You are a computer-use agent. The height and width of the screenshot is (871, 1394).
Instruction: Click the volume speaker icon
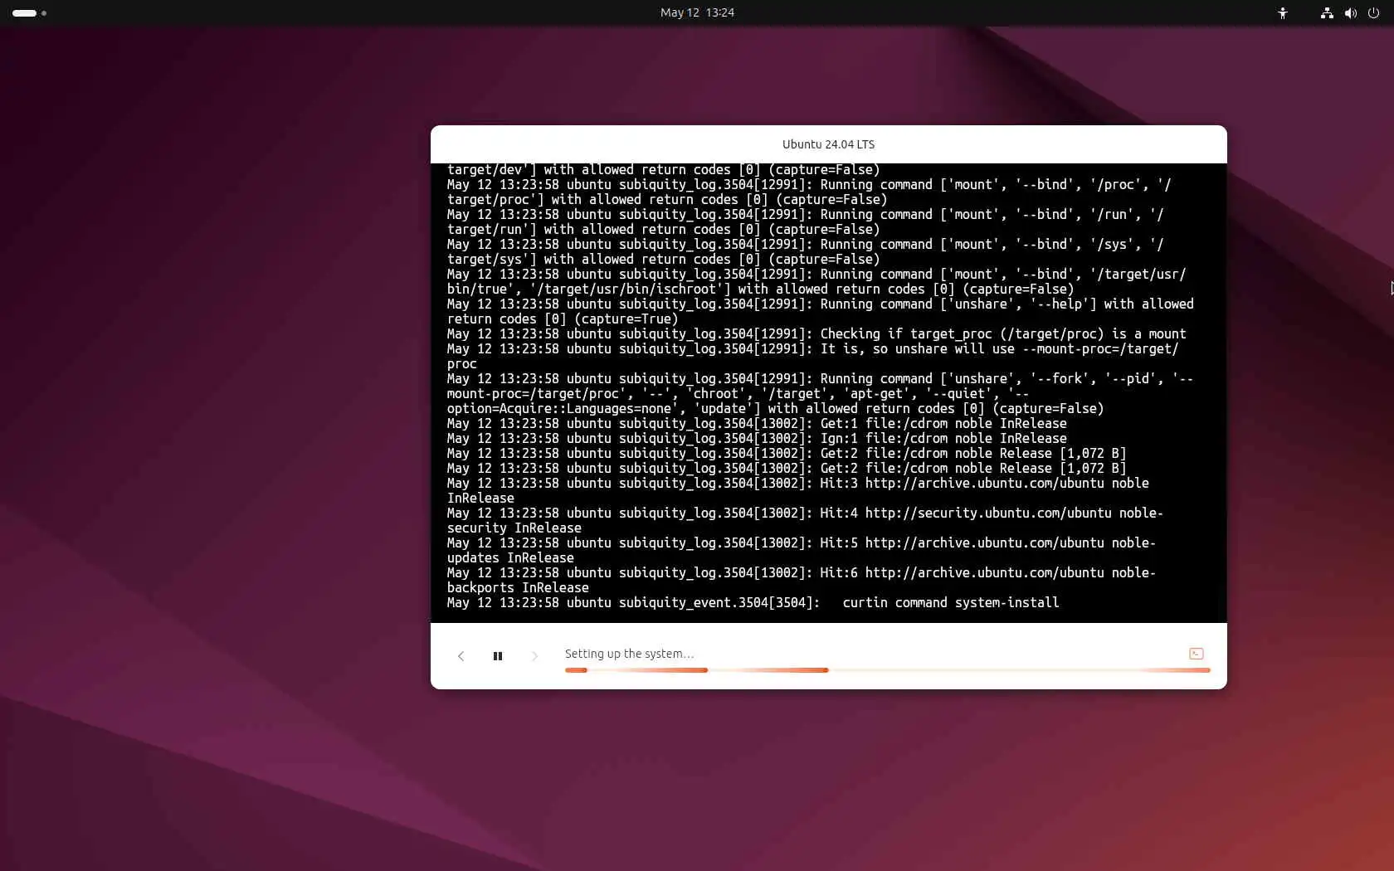1351,12
